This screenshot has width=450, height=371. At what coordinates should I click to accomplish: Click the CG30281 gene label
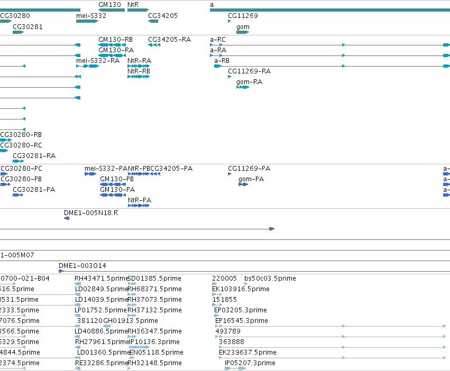[27, 26]
